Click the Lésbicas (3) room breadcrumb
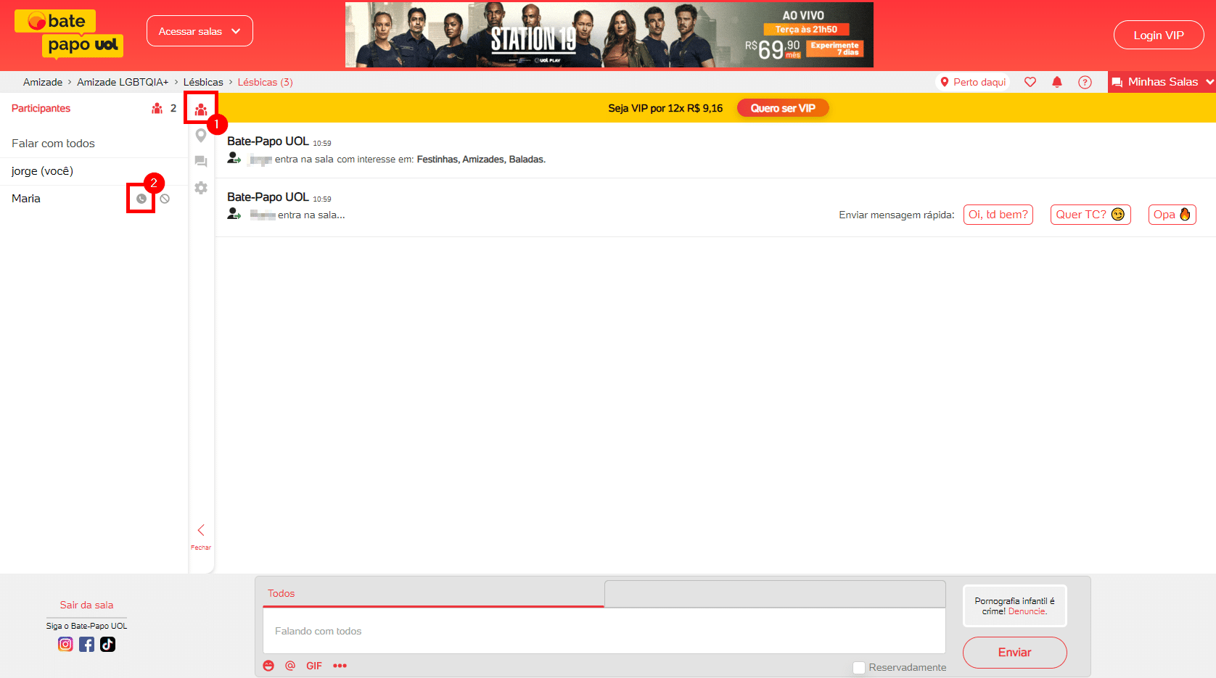Screen dimensions: 1216x678 click(x=266, y=82)
